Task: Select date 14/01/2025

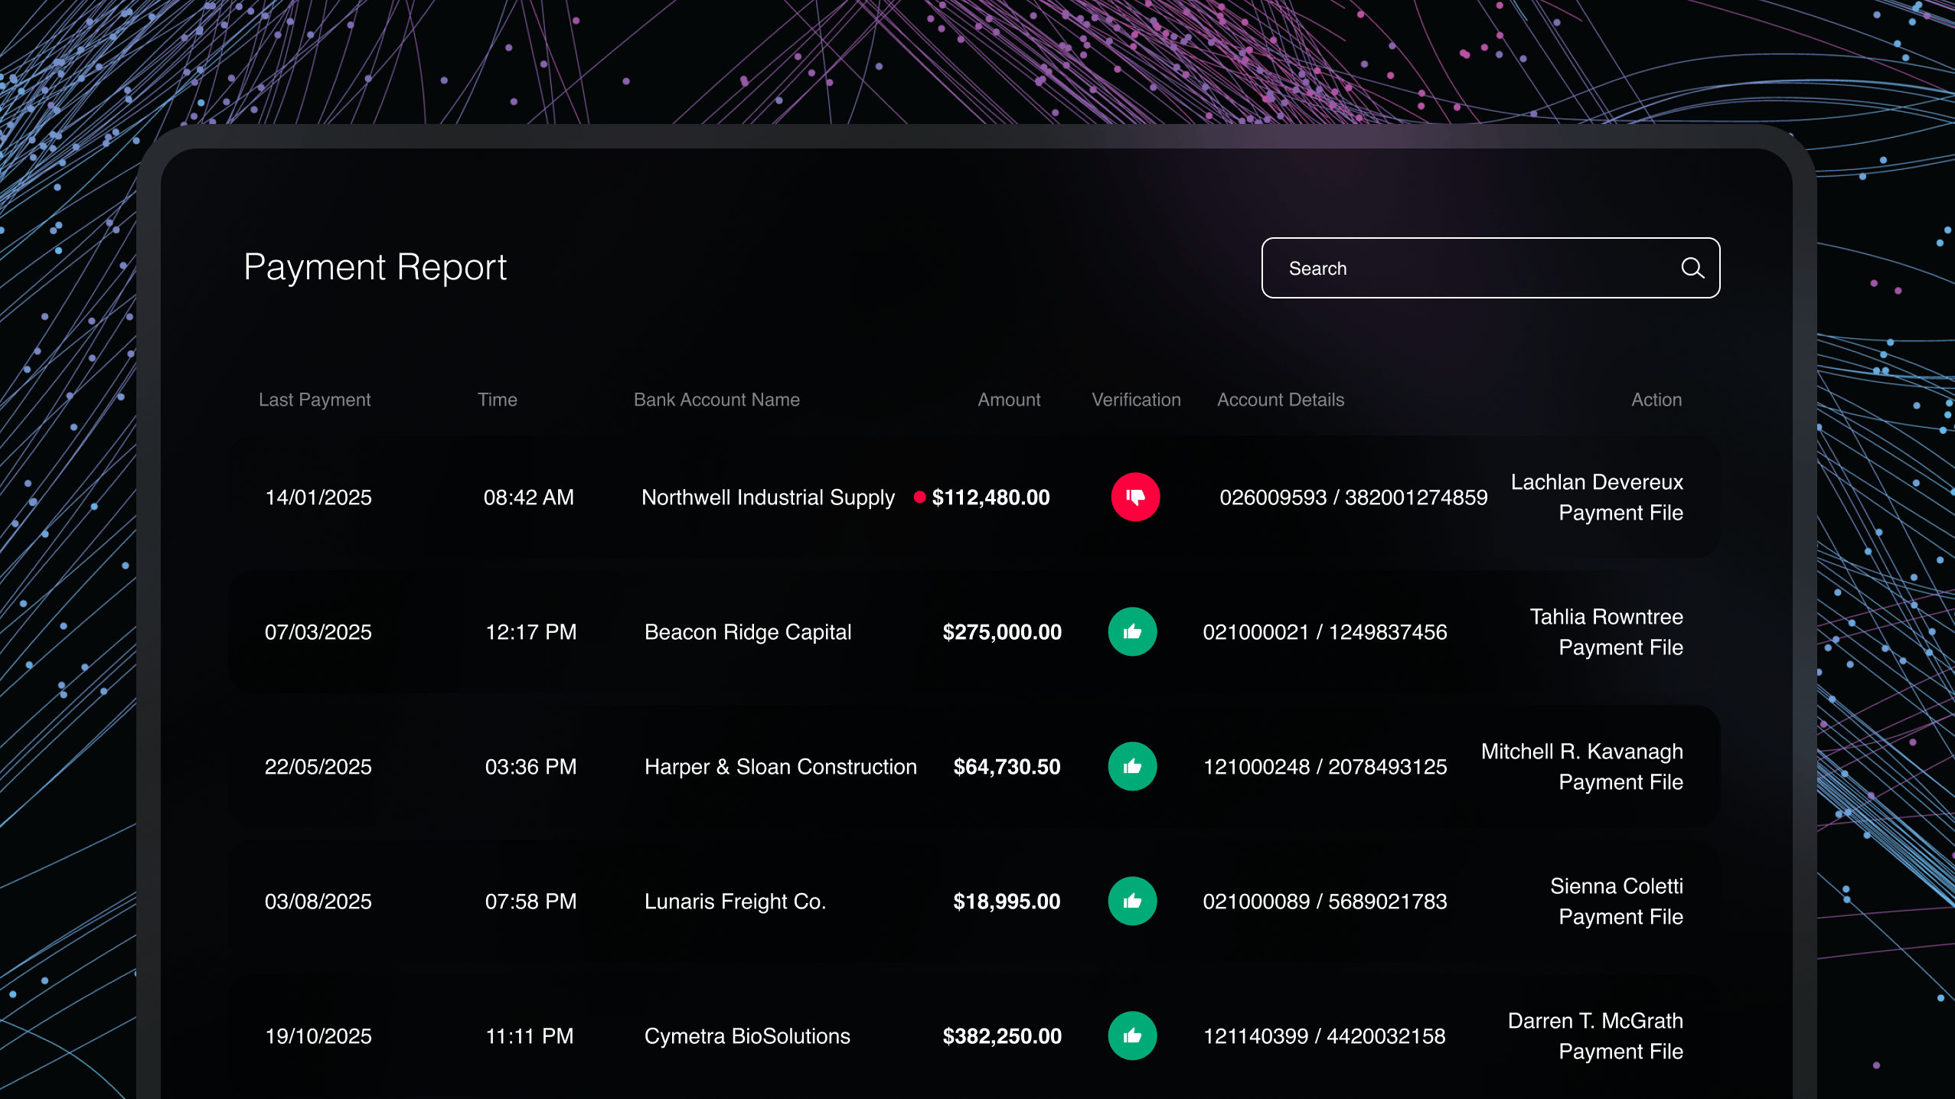Action: coord(318,497)
